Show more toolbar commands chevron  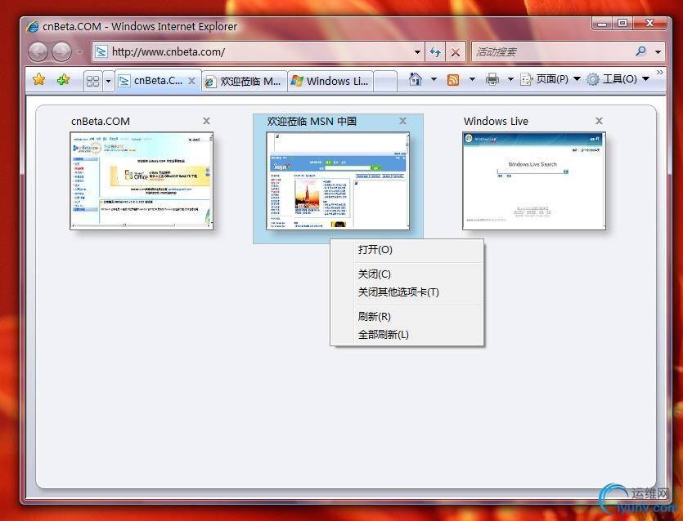pos(660,72)
